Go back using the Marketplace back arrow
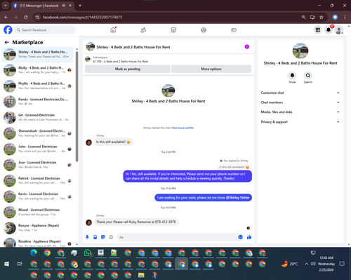 point(7,42)
